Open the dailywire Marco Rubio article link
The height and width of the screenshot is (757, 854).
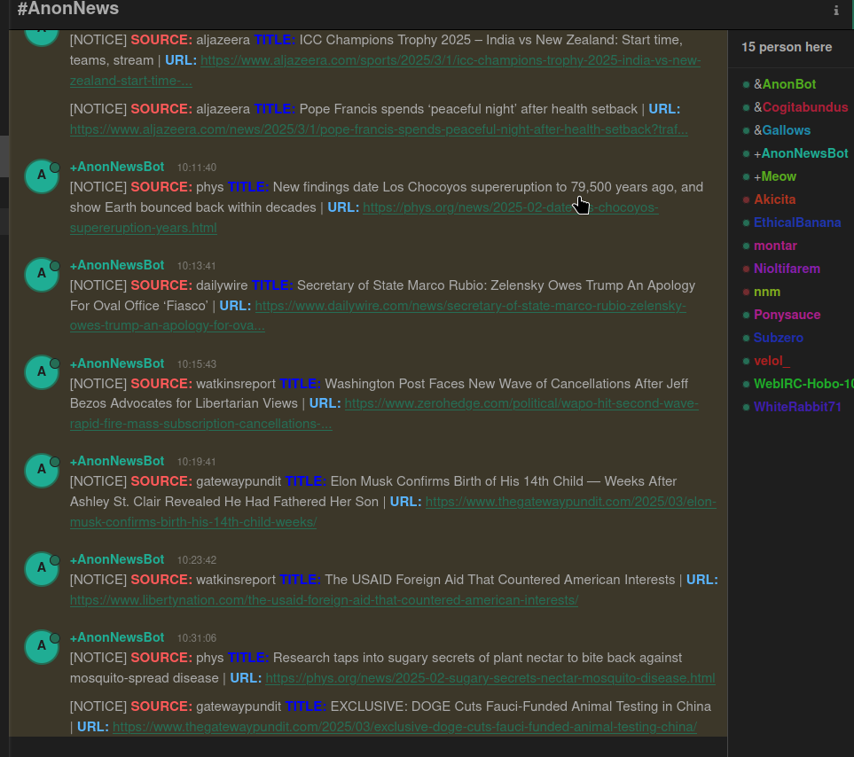pos(470,306)
